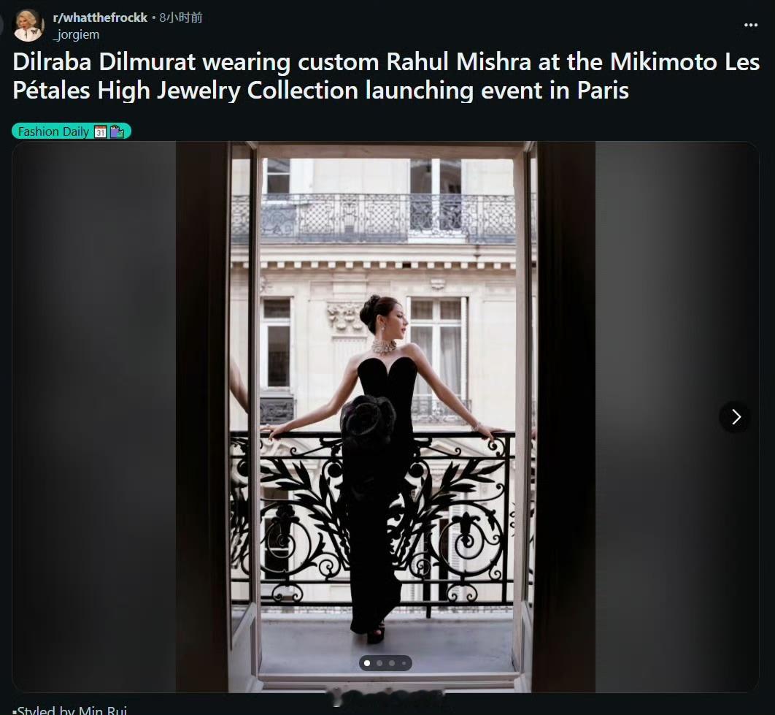Click the 8小时前 post timestamp
Viewport: 775px width, 715px height.
click(x=181, y=18)
